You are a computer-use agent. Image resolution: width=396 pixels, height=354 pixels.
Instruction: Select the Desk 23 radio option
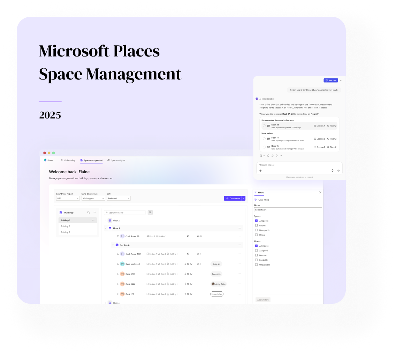[264, 126]
